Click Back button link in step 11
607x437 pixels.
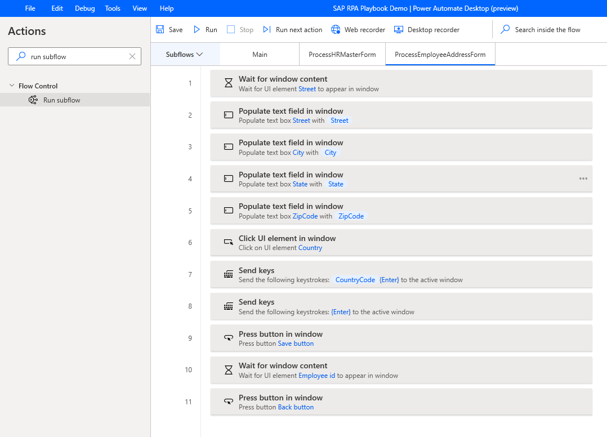296,407
